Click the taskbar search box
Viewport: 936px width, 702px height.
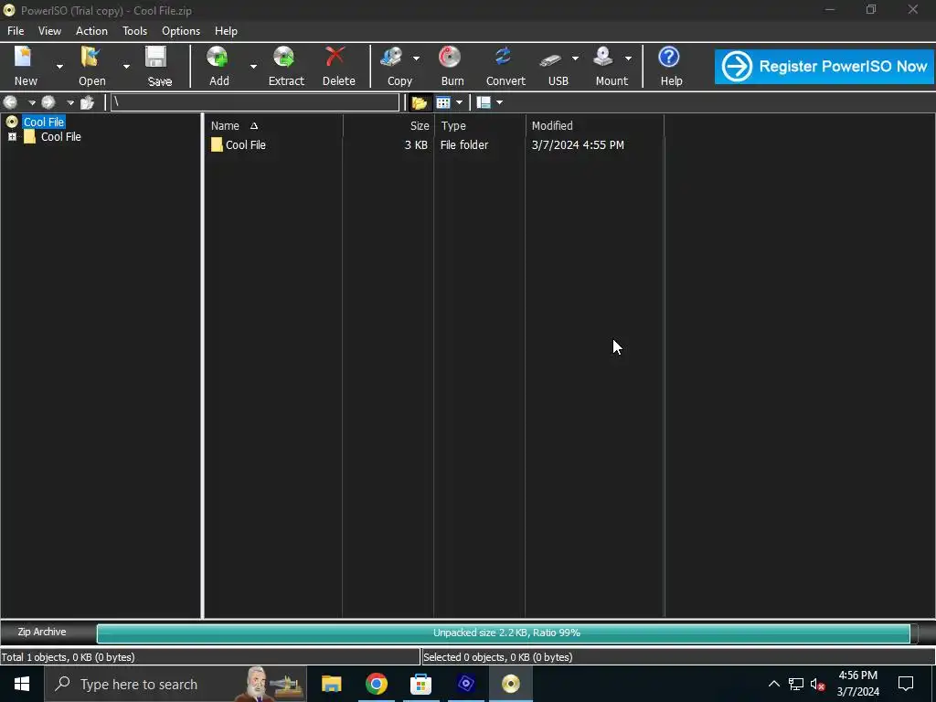[175, 684]
